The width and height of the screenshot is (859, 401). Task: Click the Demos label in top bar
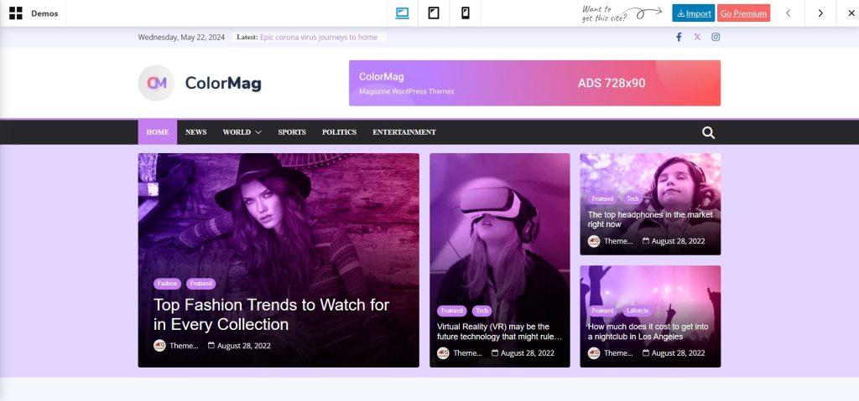coord(44,13)
